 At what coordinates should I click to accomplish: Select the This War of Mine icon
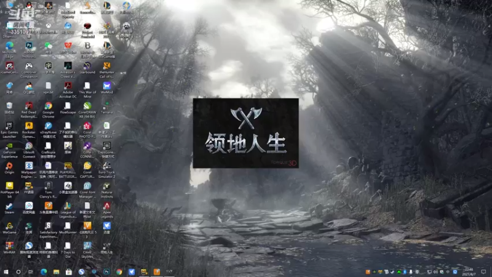[87, 90]
